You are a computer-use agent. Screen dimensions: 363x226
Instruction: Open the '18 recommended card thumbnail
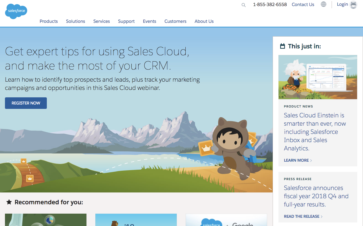coord(136,220)
